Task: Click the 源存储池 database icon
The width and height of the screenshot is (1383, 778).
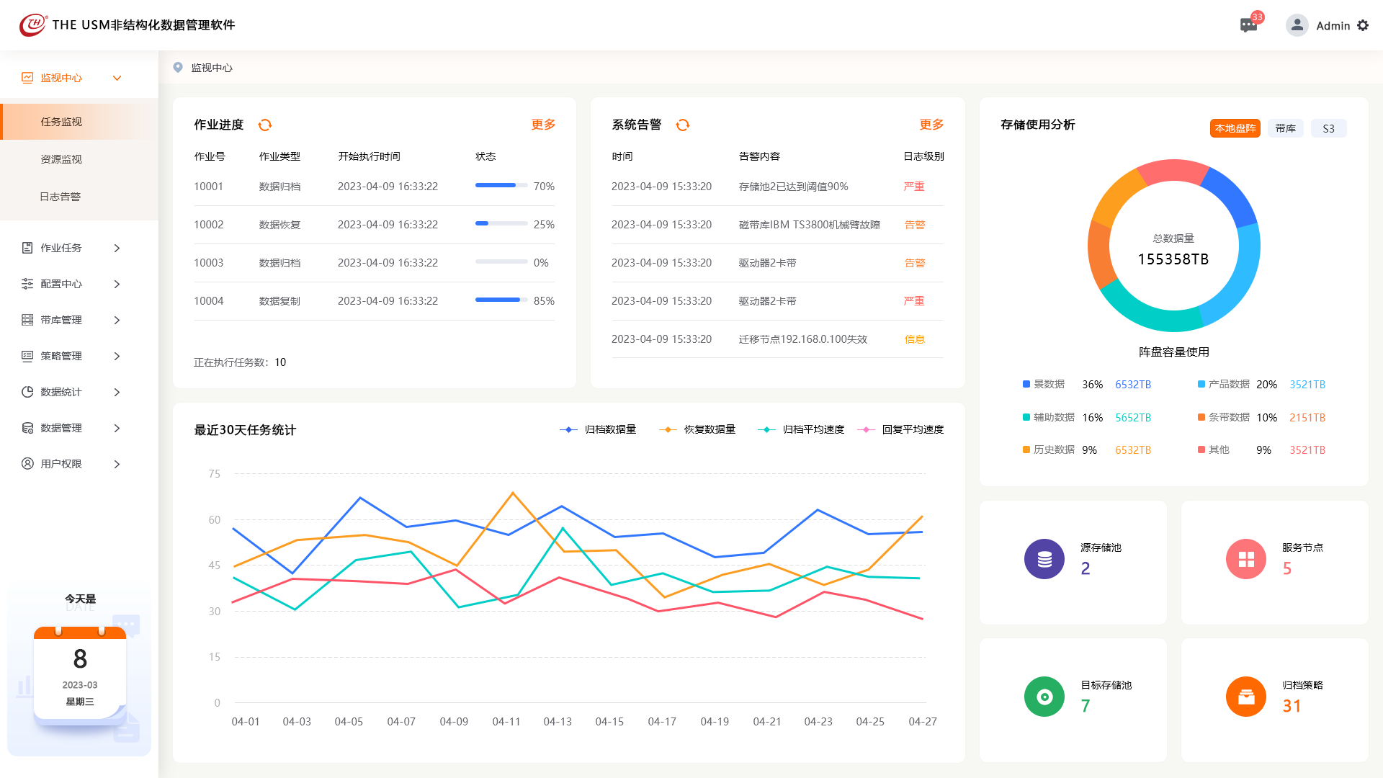Action: click(1044, 559)
